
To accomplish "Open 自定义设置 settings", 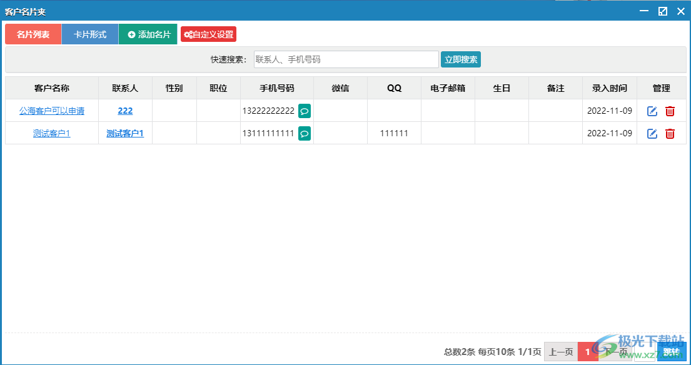I will click(x=208, y=34).
